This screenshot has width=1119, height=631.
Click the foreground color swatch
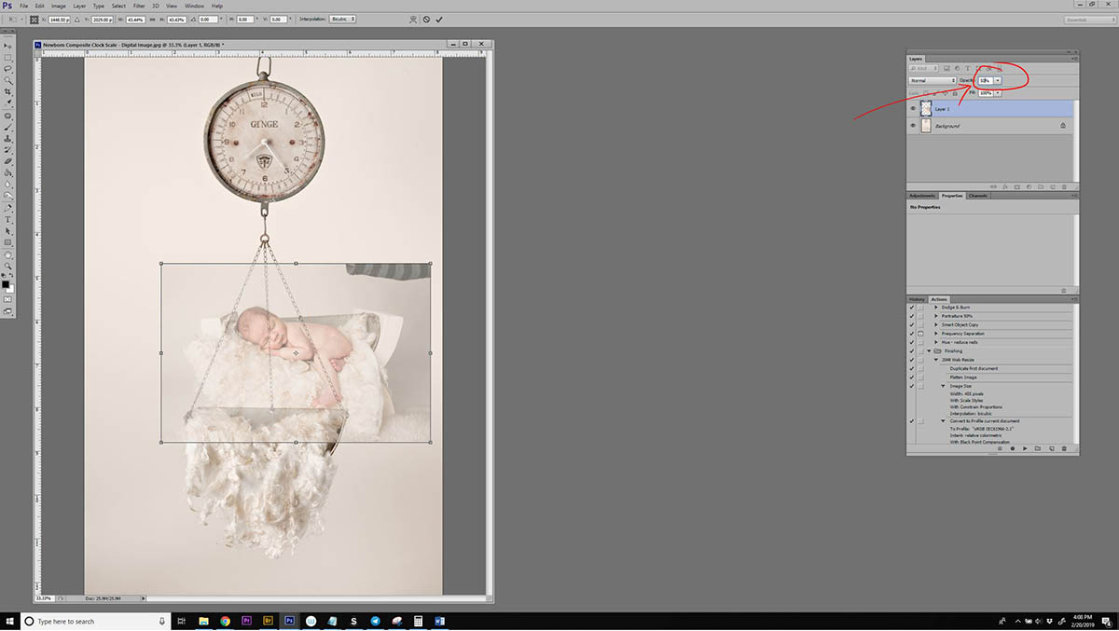coord(6,282)
